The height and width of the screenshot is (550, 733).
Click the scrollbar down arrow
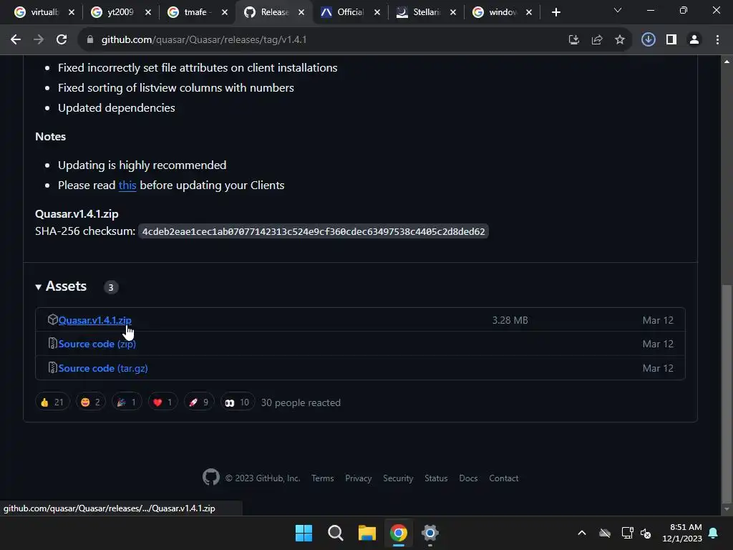pyautogui.click(x=727, y=509)
